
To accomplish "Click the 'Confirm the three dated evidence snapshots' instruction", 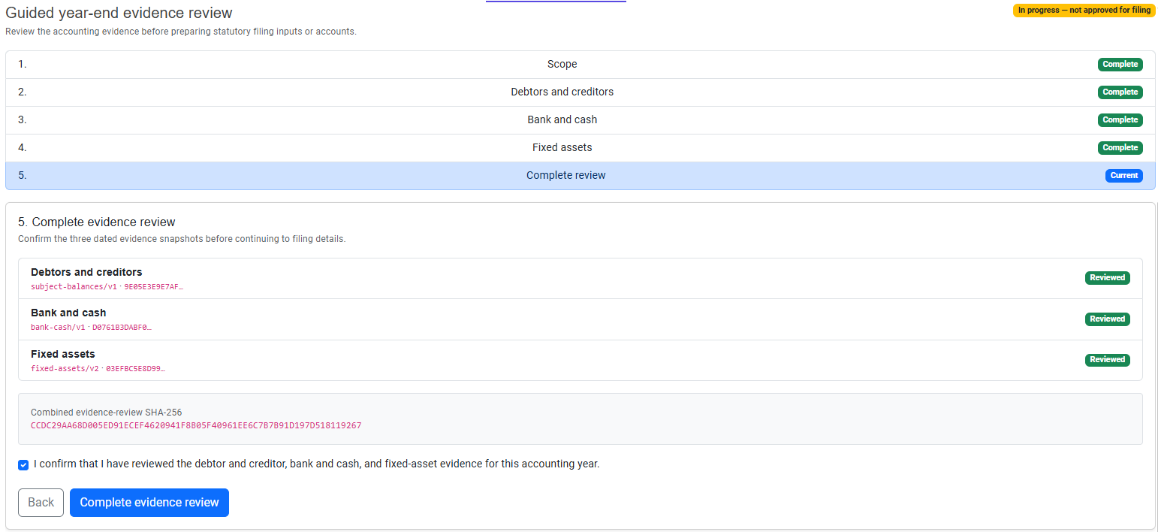I will pos(182,240).
